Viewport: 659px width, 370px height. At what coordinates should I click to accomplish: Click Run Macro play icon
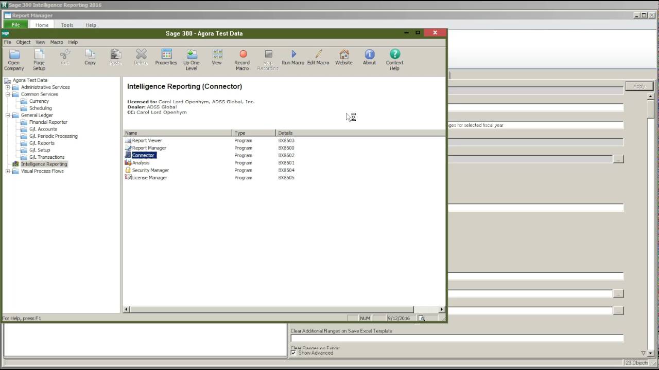pyautogui.click(x=293, y=54)
